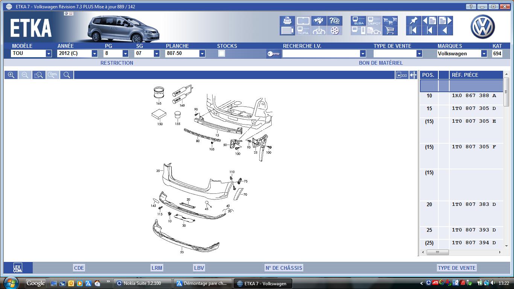Click the plain magnifier search icon
Viewport: 514px width, 289px height.
[67, 75]
